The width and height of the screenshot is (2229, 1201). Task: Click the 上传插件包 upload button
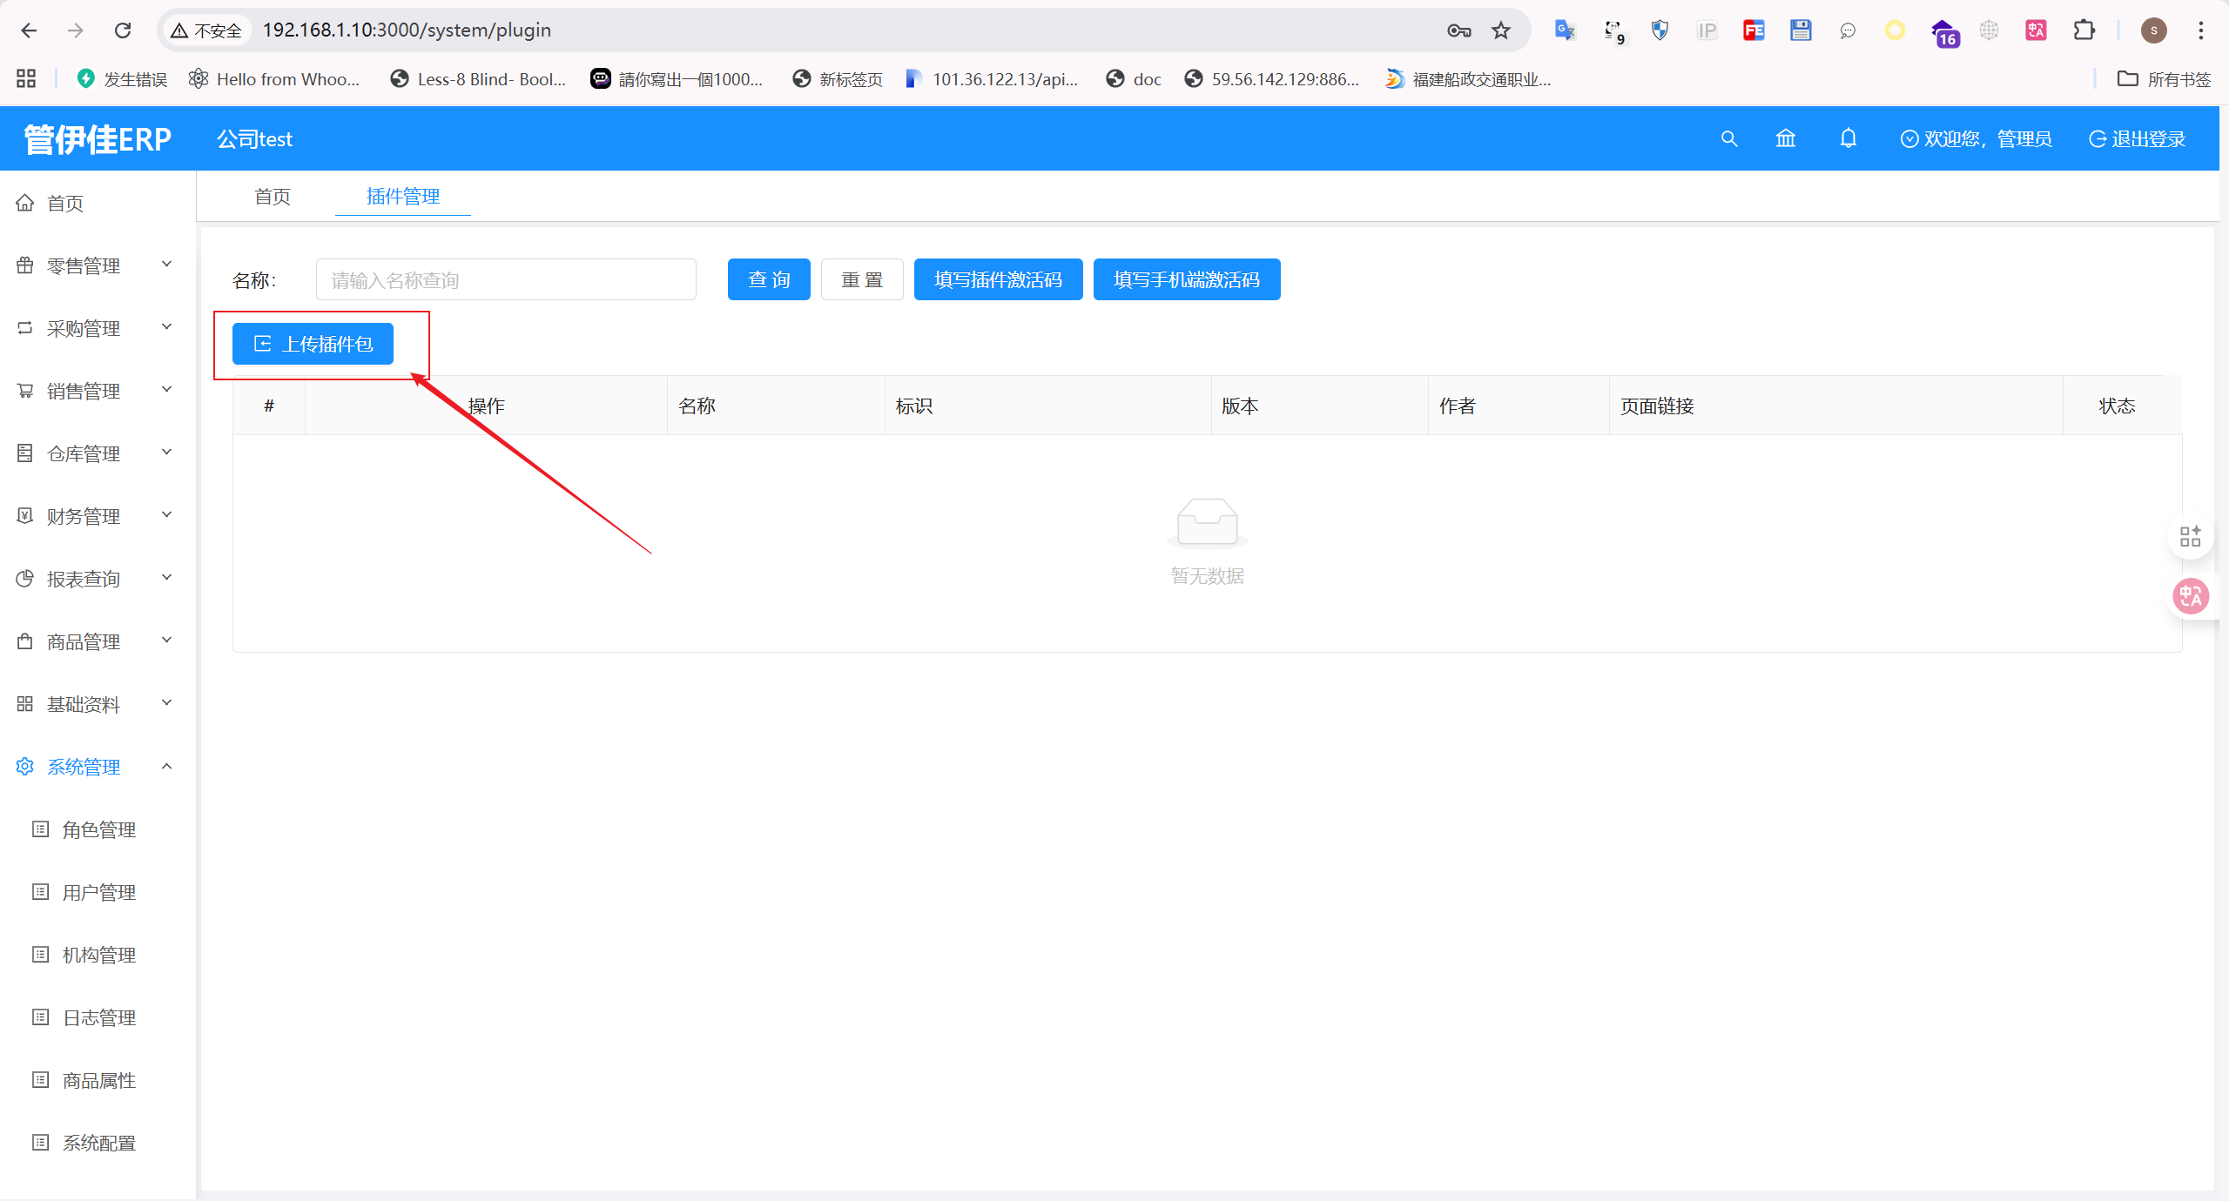(313, 344)
